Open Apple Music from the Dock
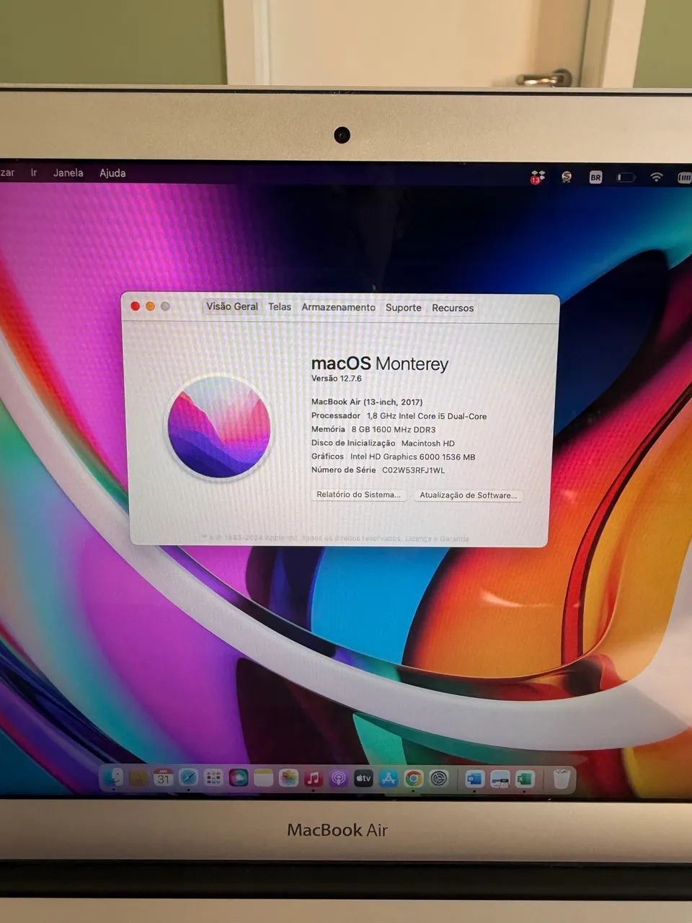 (x=313, y=779)
